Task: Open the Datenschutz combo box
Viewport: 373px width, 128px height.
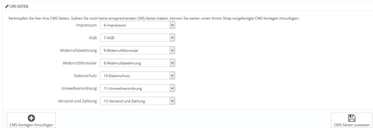Action: [137, 76]
